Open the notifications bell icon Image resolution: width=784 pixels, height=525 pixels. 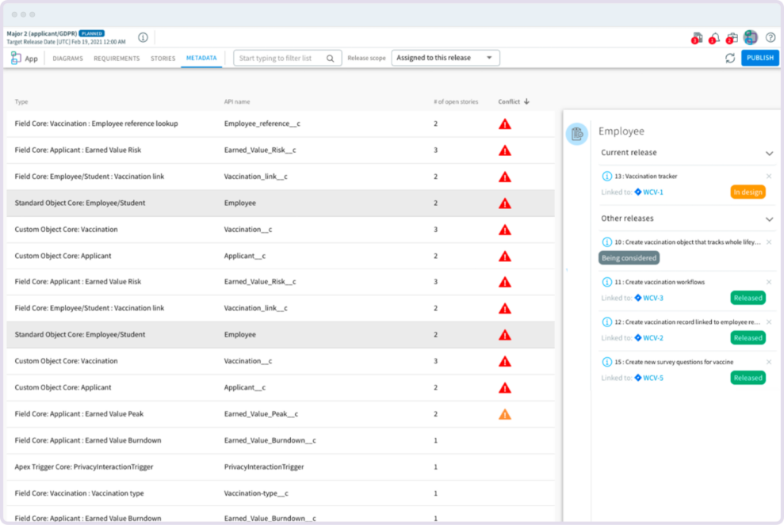click(715, 37)
